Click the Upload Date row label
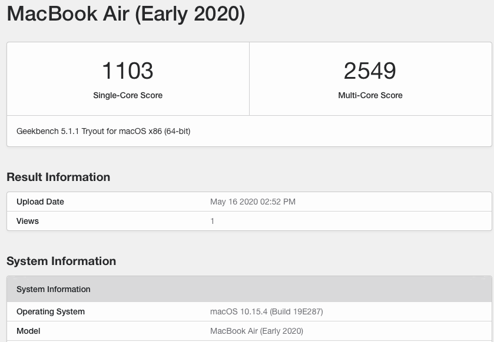494x342 pixels. click(40, 202)
